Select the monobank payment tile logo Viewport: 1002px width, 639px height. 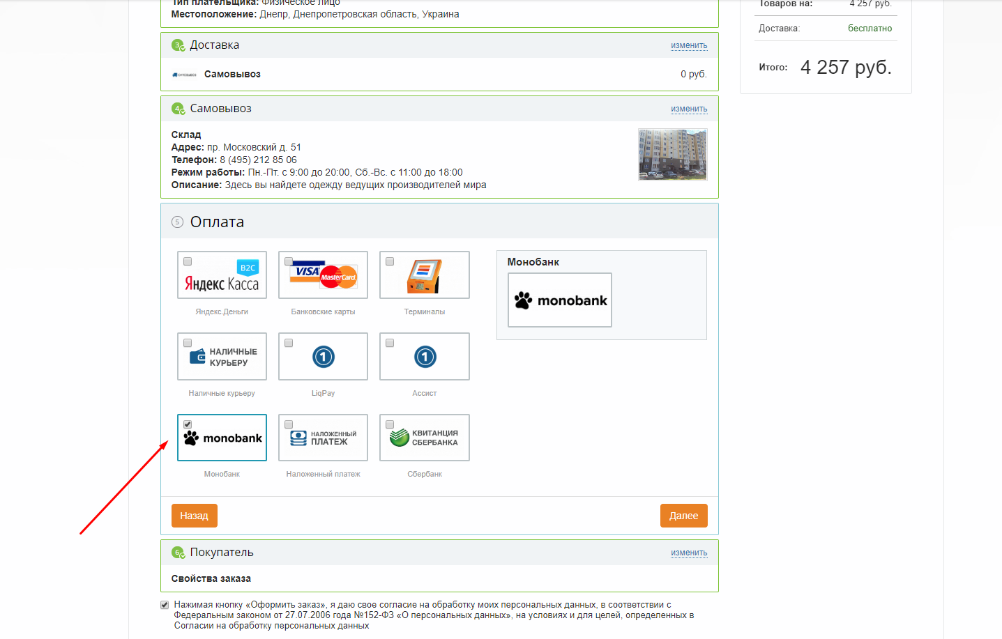click(x=222, y=438)
